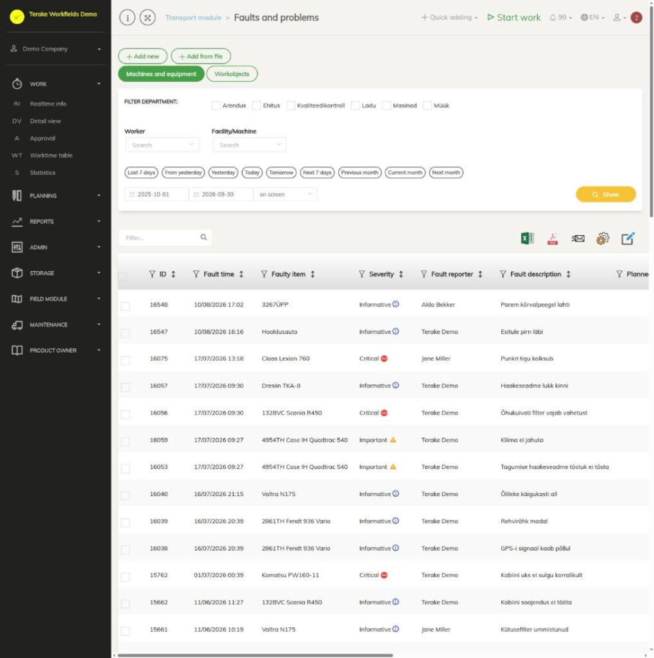Sort by Fault description arrows
The width and height of the screenshot is (654, 658).
click(x=568, y=274)
